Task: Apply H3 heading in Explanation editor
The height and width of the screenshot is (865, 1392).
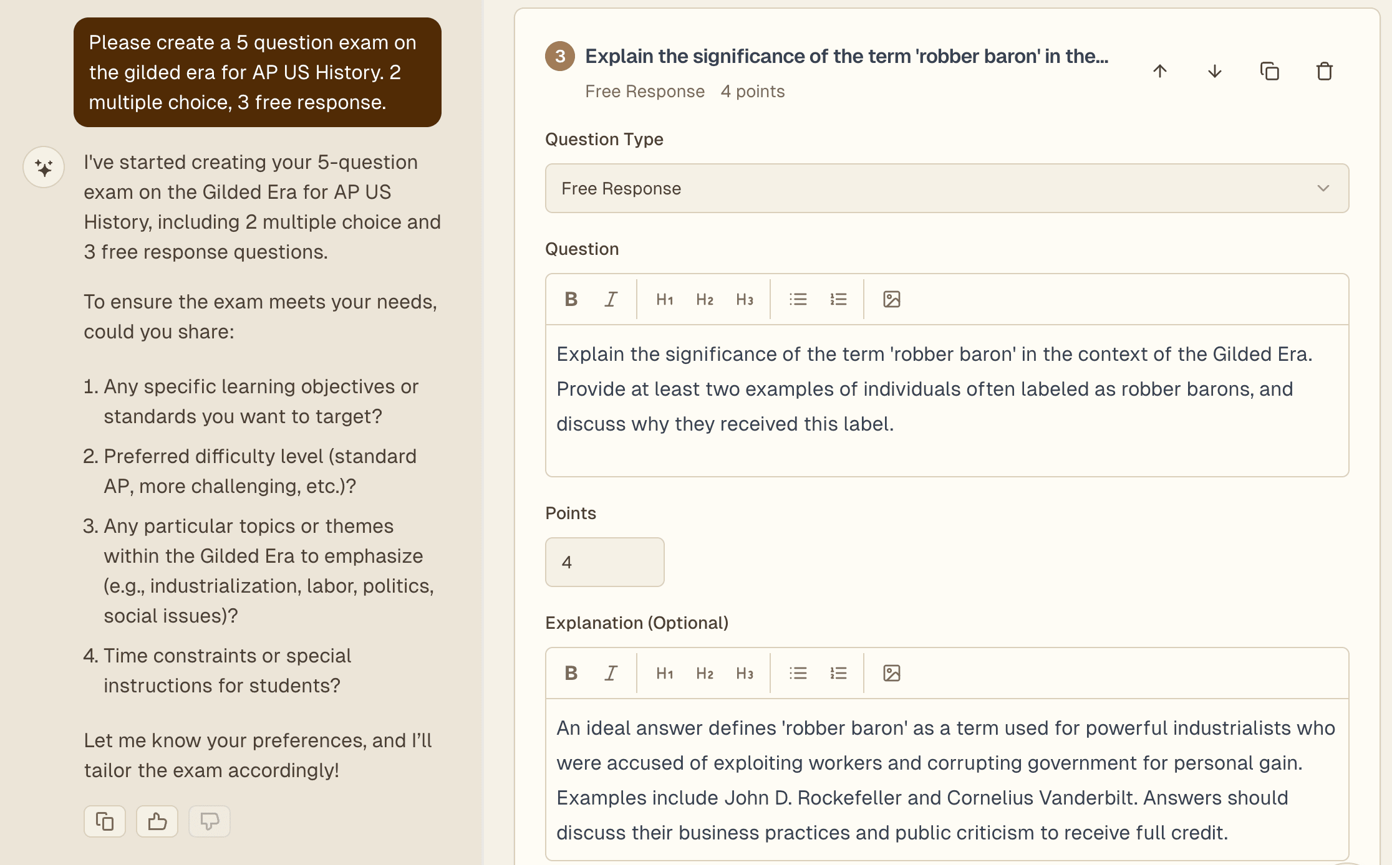Action: [x=745, y=673]
